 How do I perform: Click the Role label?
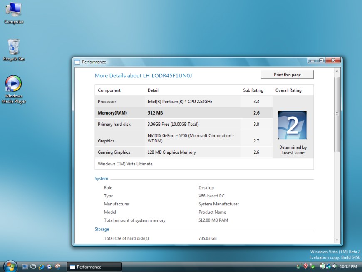108,187
